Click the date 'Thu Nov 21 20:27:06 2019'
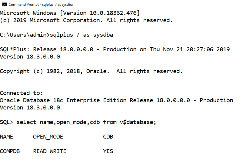Image resolution: width=243 pixels, height=161 pixels. click(190, 49)
